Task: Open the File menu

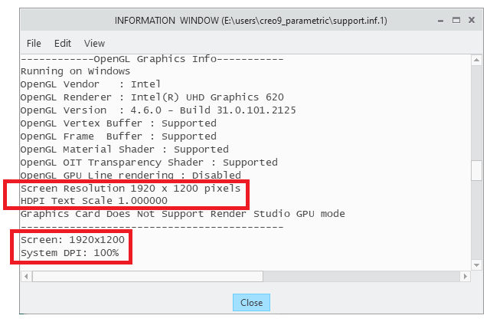Action: coord(34,44)
